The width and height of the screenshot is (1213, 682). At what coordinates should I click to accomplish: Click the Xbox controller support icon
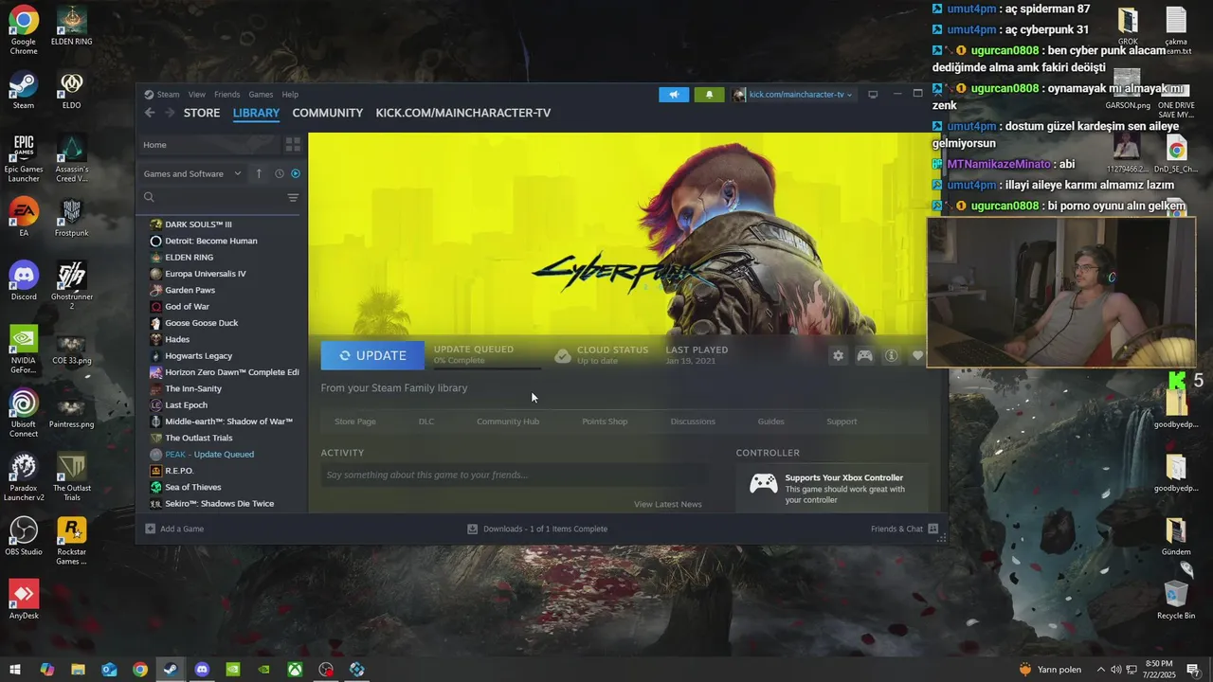tap(764, 483)
